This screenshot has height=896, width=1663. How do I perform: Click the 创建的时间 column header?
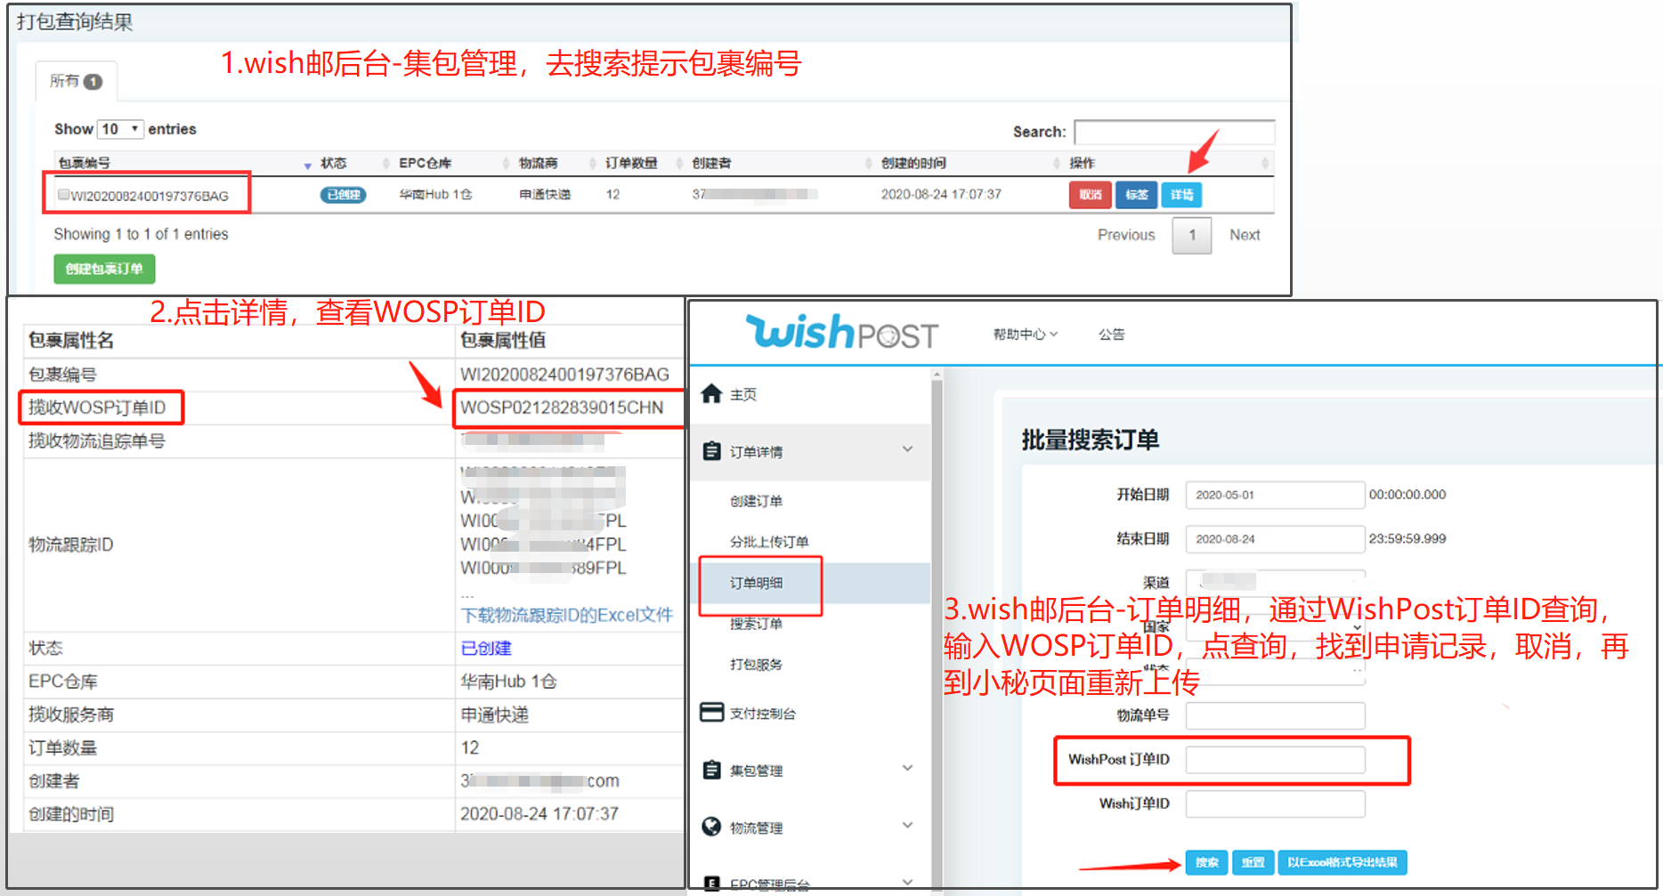(x=913, y=163)
